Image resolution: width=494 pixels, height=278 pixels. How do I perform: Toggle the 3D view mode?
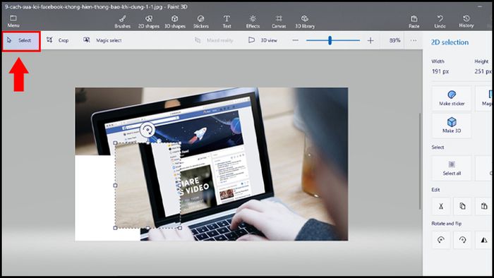263,40
